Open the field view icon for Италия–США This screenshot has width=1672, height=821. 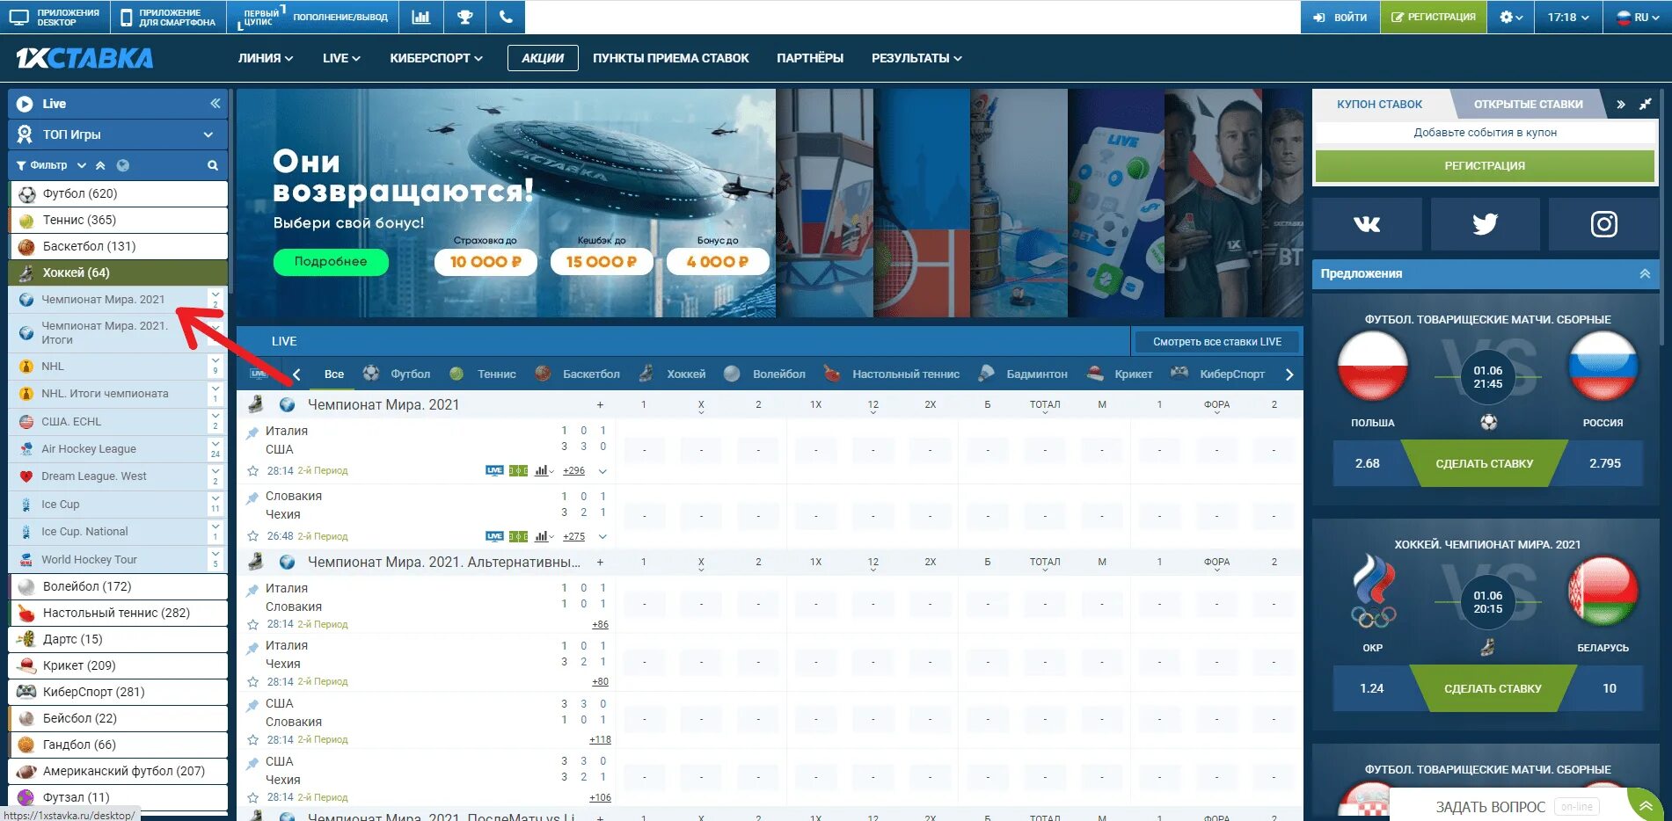[518, 470]
